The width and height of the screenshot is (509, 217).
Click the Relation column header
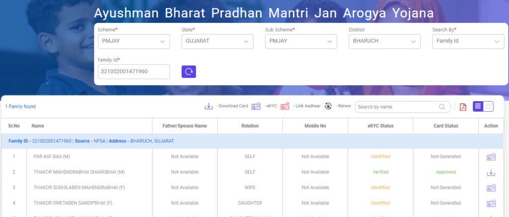250,126
